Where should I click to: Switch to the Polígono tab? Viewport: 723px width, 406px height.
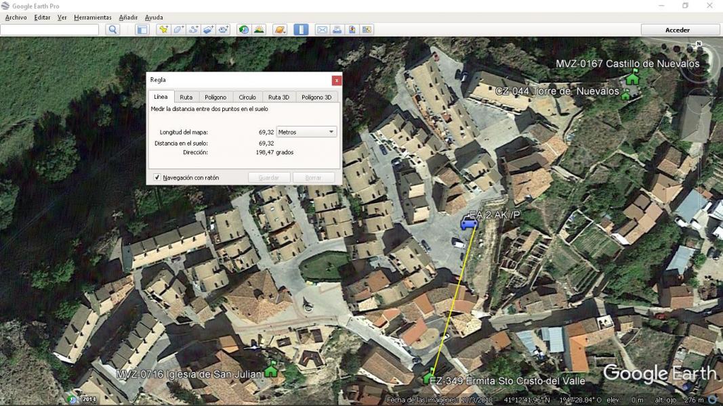[215, 97]
